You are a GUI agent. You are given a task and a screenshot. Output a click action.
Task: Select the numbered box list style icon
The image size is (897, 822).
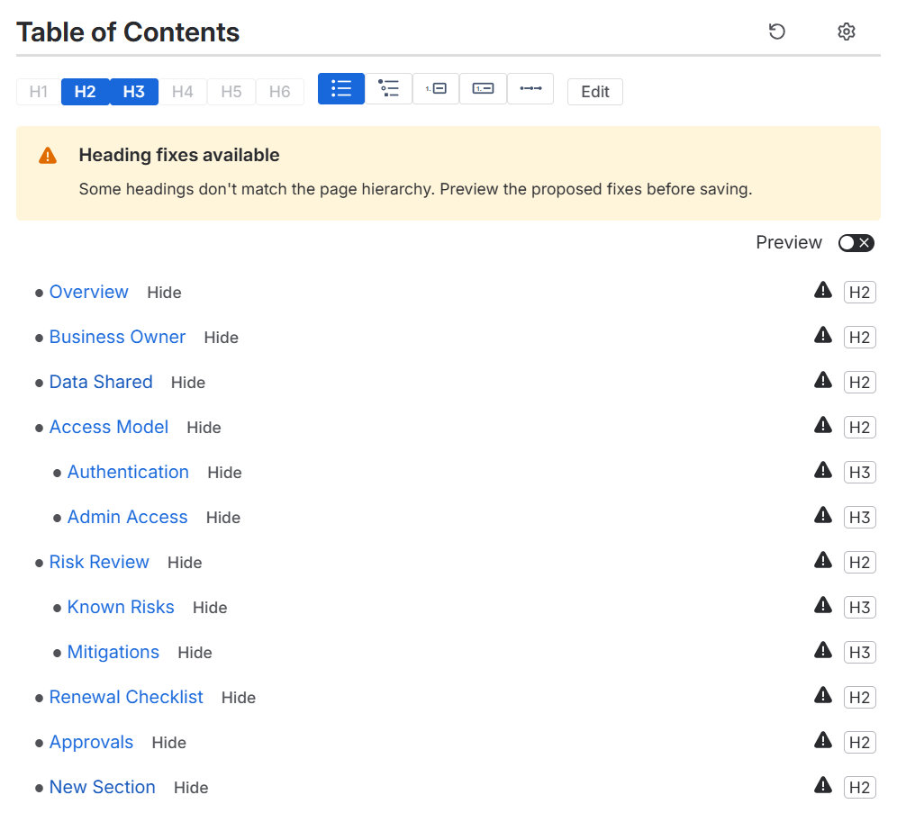coord(436,88)
